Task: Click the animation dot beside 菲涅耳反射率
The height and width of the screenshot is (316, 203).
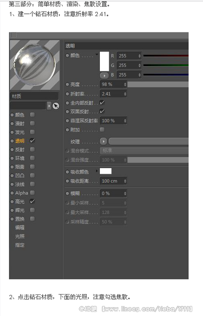Action: click(x=67, y=121)
